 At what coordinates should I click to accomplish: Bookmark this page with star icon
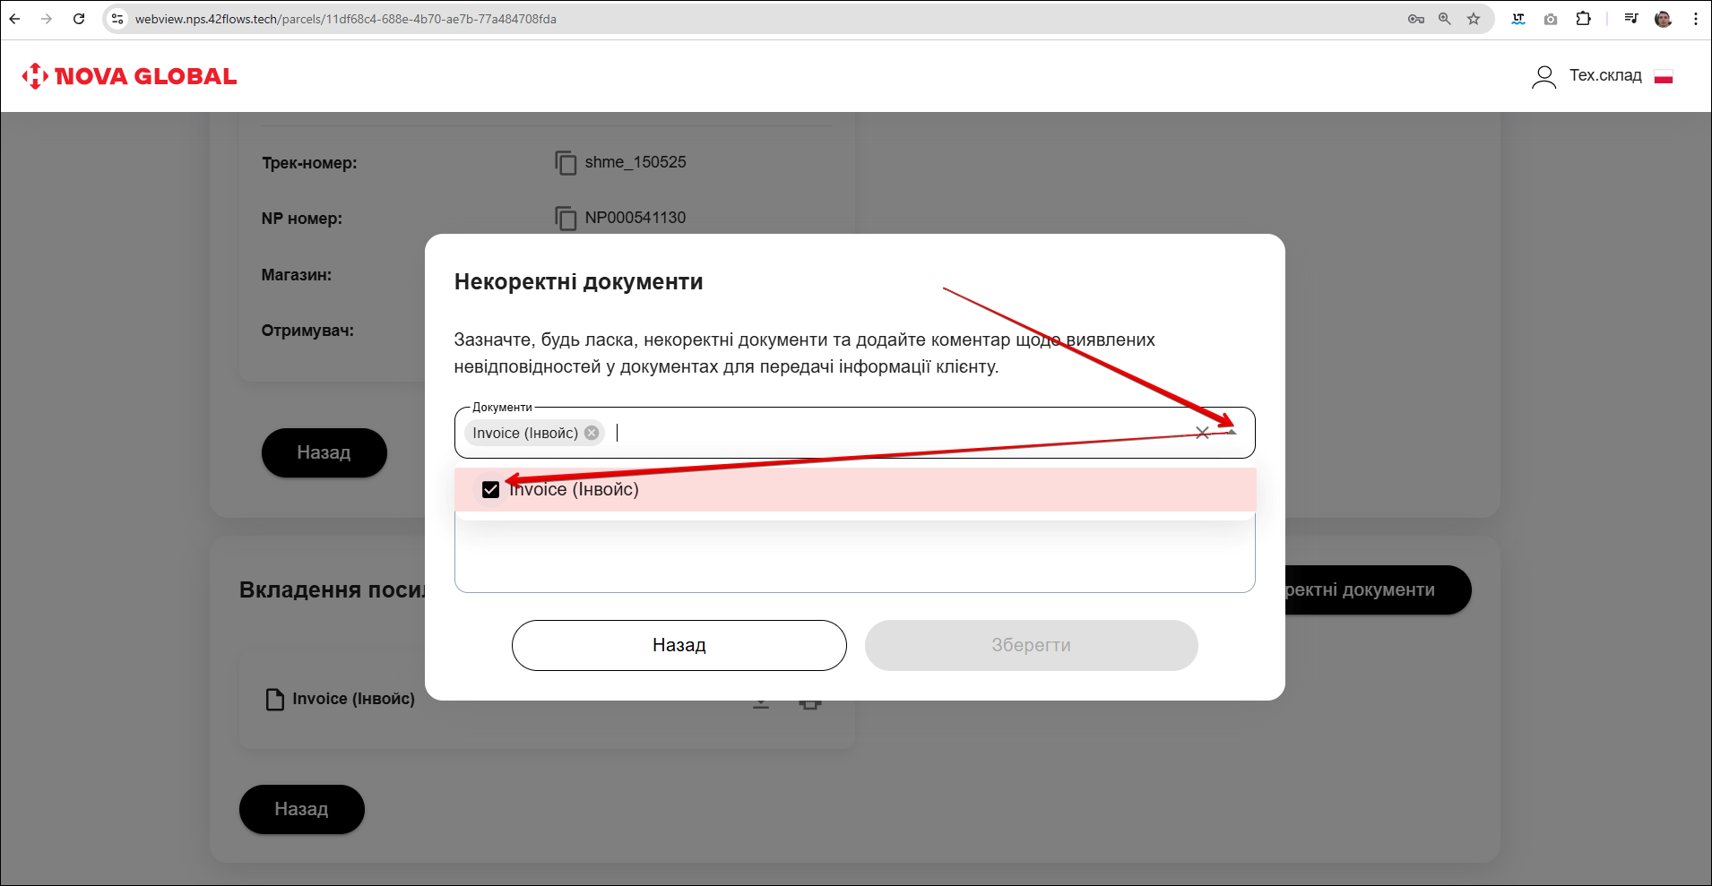click(1474, 19)
